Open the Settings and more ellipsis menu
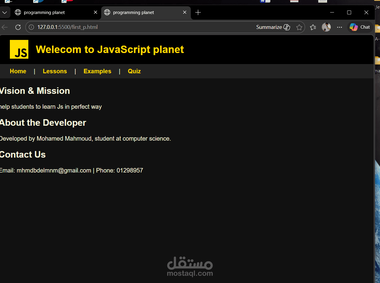The height and width of the screenshot is (283, 380). pyautogui.click(x=339, y=27)
